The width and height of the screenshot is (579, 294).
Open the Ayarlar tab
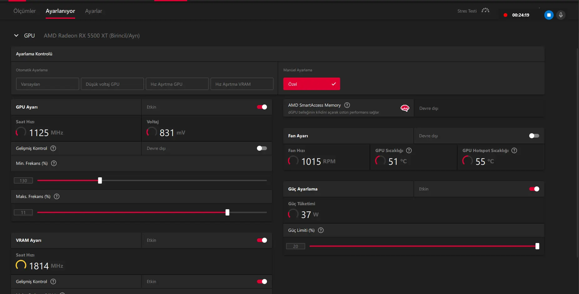[x=94, y=11]
